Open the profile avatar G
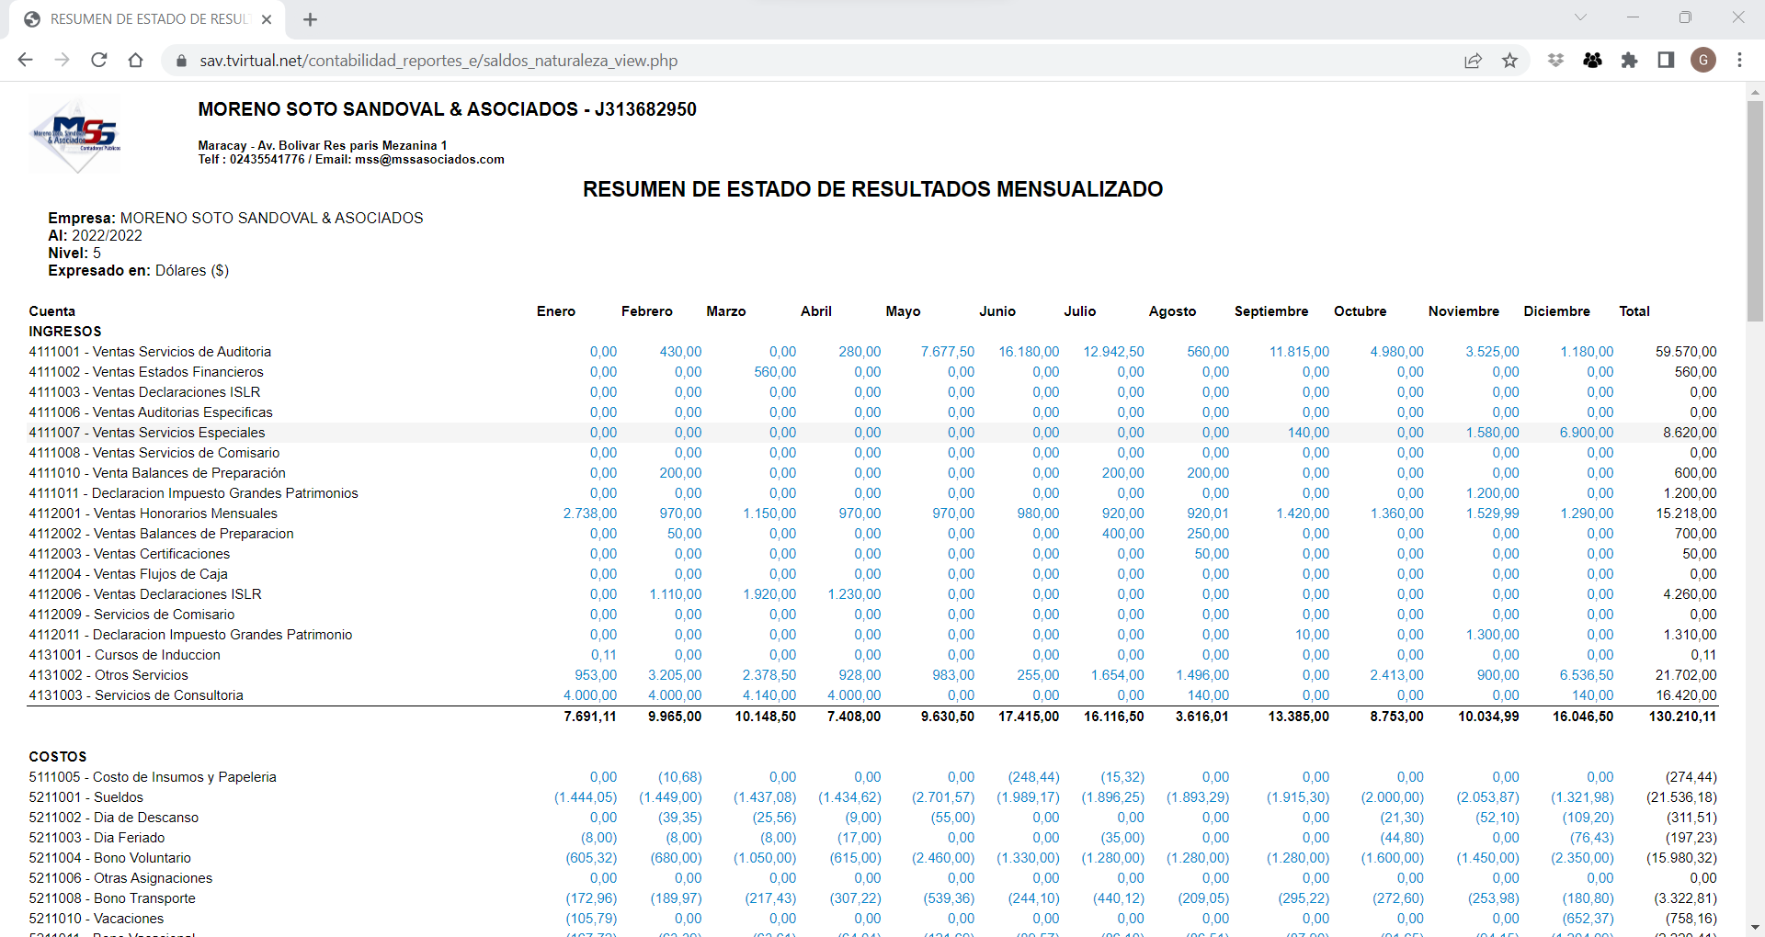 1703,60
